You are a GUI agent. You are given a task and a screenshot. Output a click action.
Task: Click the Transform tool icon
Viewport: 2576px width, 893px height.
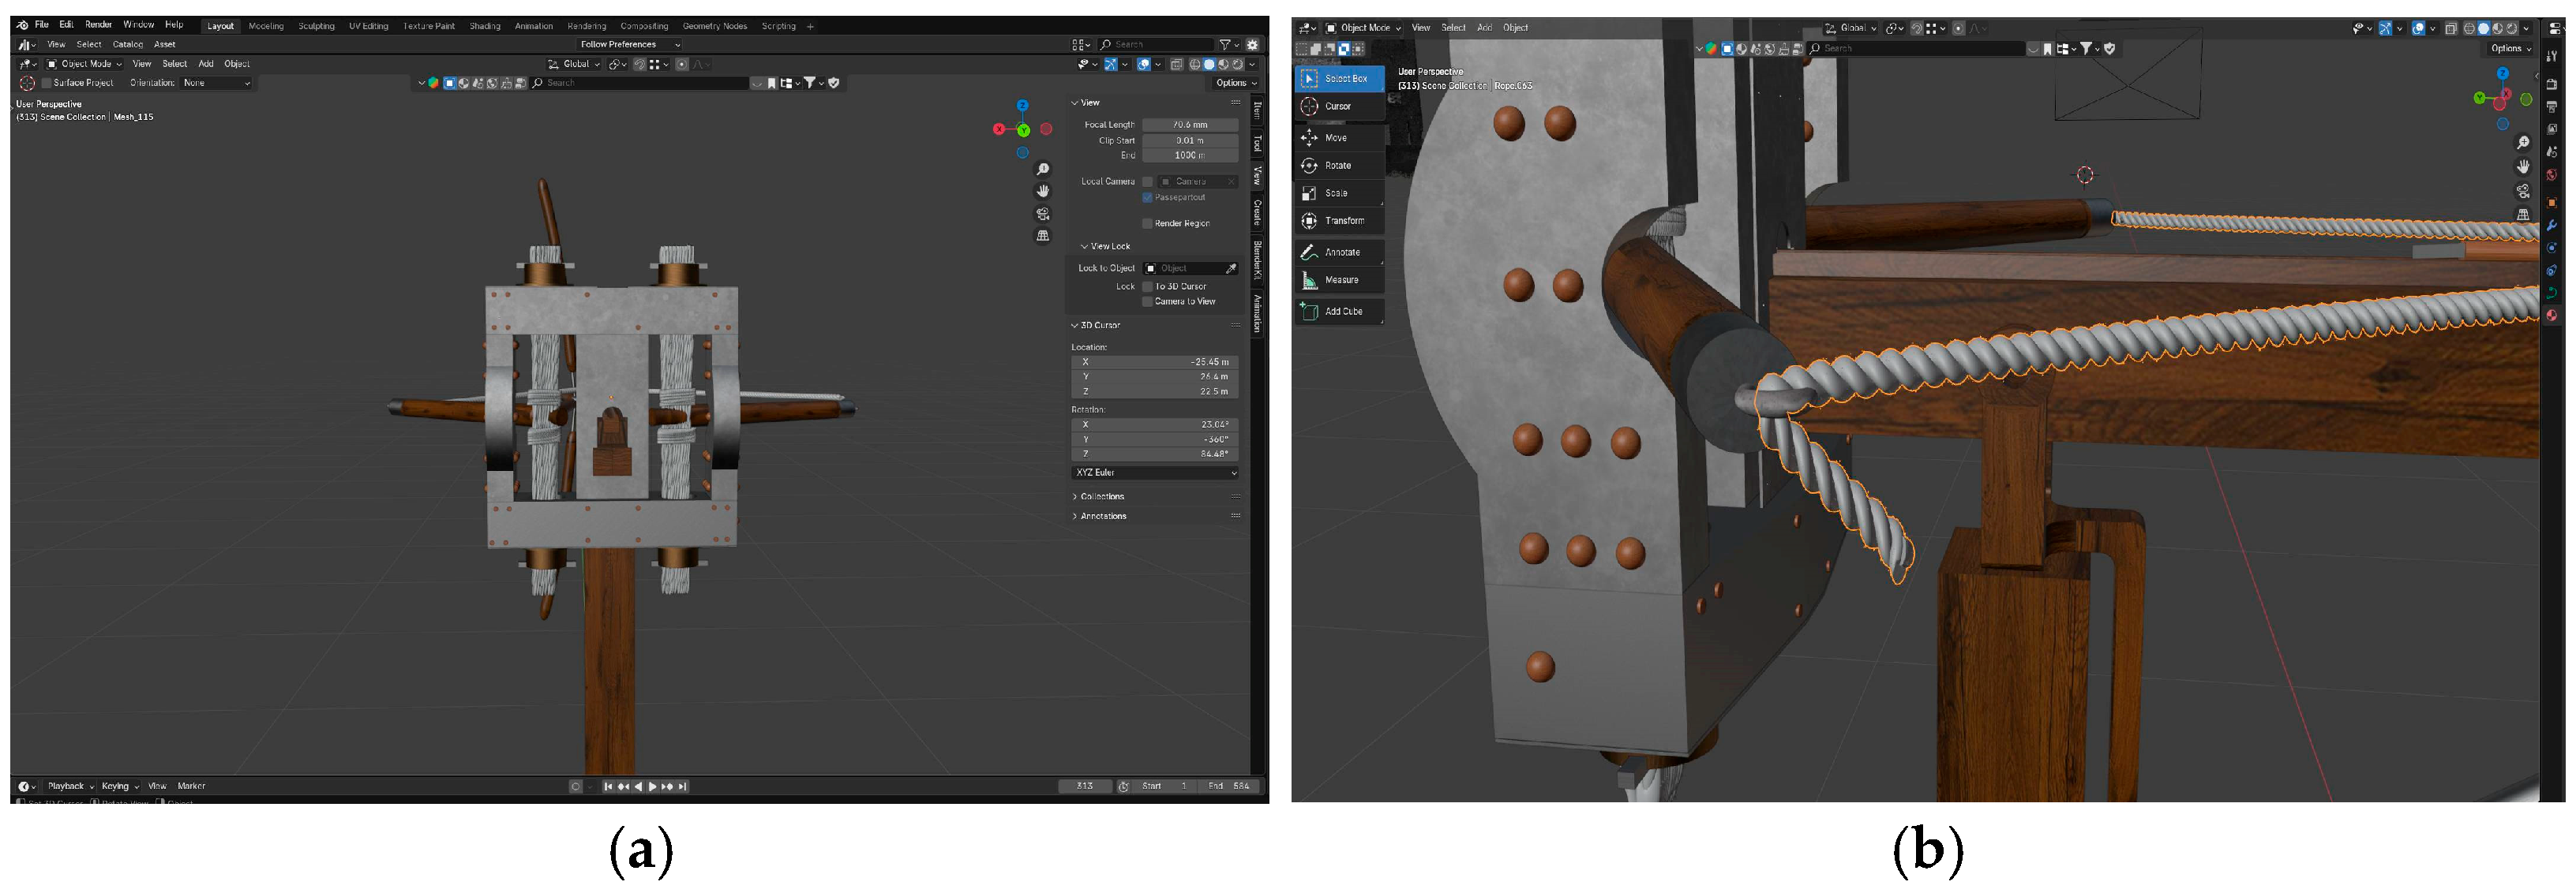click(x=1310, y=221)
